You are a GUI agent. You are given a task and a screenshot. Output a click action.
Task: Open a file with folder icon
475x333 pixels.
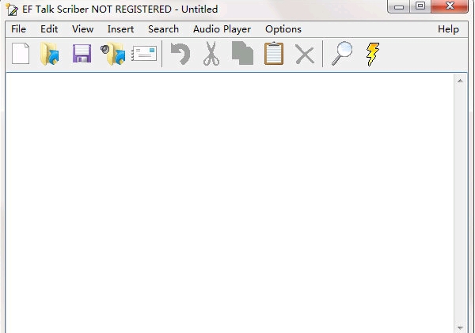[x=50, y=54]
